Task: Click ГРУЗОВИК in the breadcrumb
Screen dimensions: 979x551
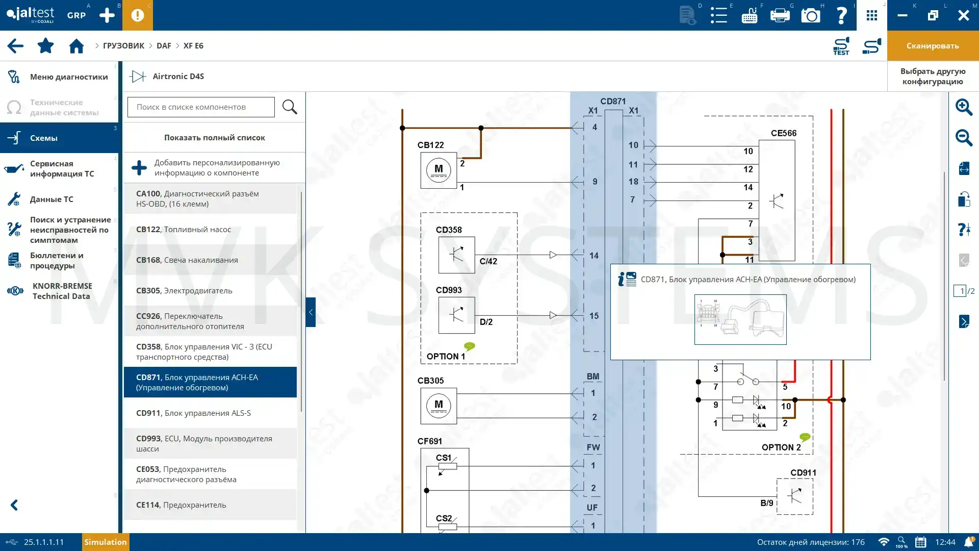Action: 123,46
